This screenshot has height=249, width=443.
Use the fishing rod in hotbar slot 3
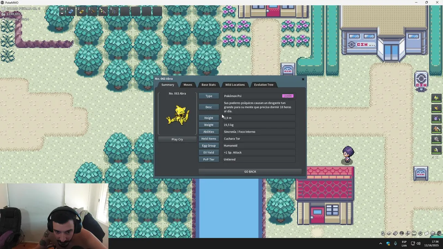(92, 11)
